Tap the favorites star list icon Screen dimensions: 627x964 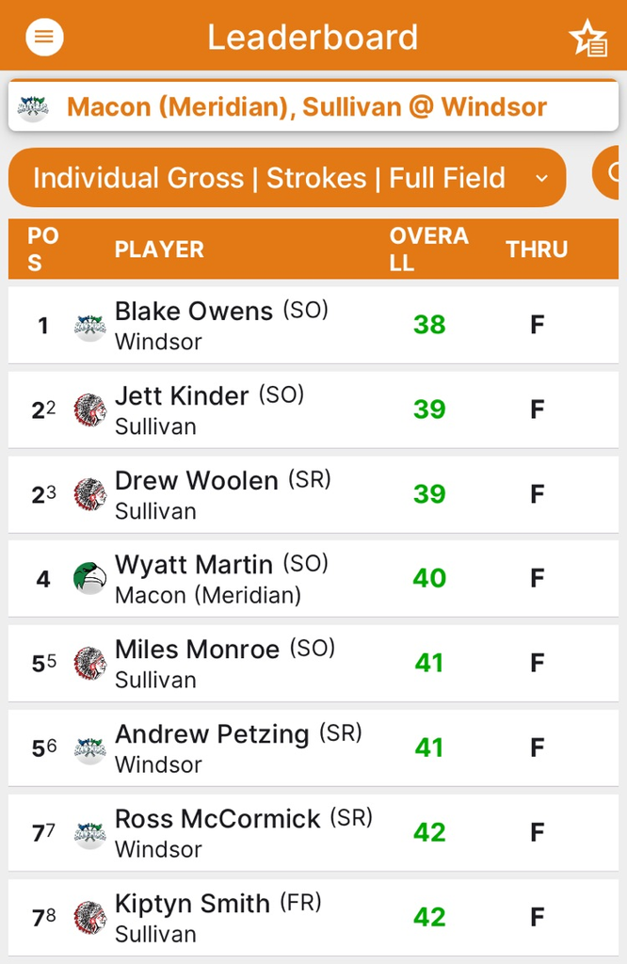[x=589, y=38]
